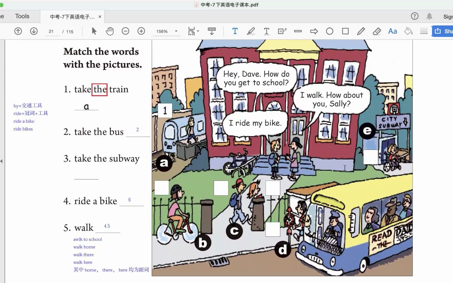Image resolution: width=453 pixels, height=283 pixels.
Task: Select the arrow selection tool
Action: pyautogui.click(x=94, y=31)
